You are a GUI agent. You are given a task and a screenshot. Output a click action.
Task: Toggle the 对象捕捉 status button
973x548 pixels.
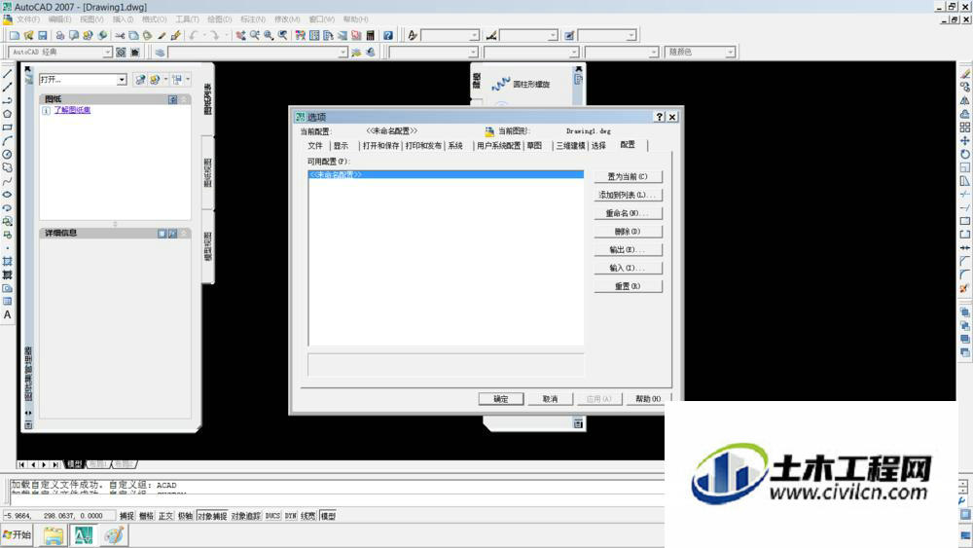(212, 516)
